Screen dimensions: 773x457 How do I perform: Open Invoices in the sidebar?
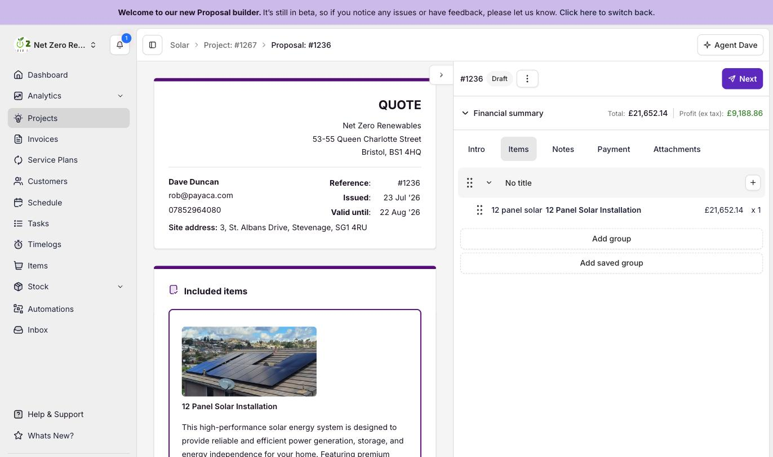(69, 139)
